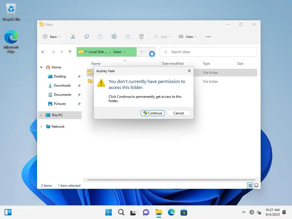292x219 pixels.
Task: Open the New item dropdown
Action: coord(52,37)
